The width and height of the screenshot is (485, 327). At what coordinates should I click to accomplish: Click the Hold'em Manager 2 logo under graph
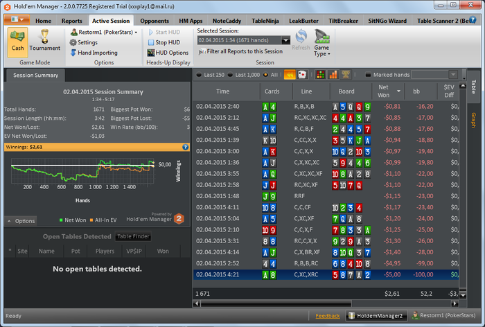tap(179, 218)
